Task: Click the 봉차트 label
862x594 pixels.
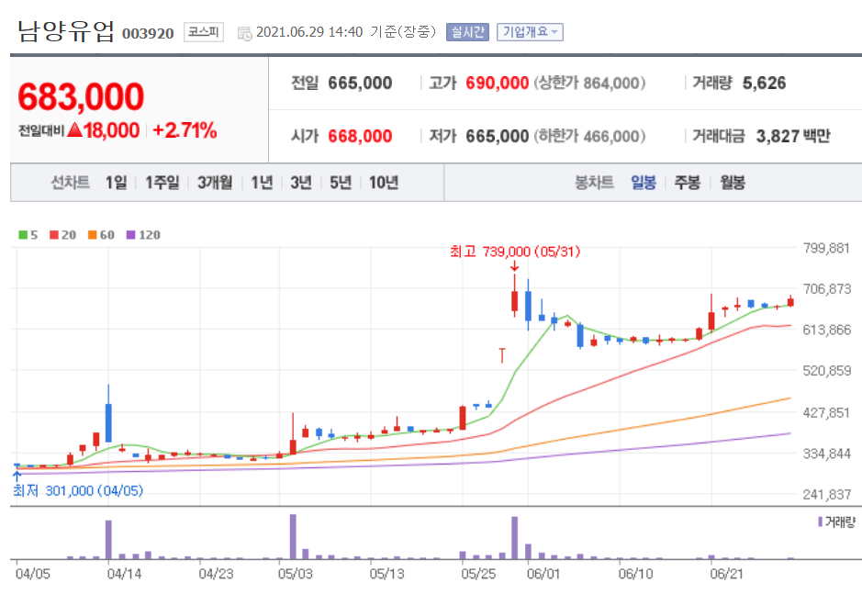Action: coord(594,182)
